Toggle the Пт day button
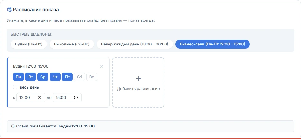This screenshot has width=301, height=139. tap(67, 77)
